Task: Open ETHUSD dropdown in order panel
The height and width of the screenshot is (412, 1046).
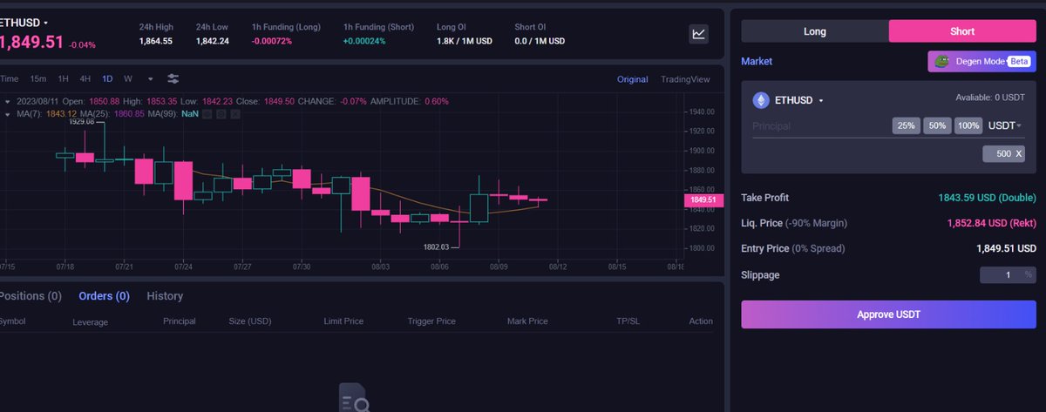Action: 799,100
